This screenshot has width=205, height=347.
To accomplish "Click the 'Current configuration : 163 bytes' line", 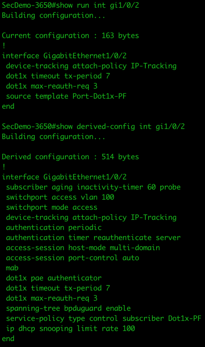I will pos(70,36).
